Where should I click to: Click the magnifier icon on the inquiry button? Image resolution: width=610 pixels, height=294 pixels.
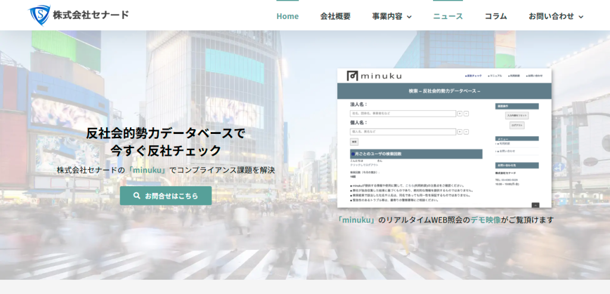pos(137,196)
